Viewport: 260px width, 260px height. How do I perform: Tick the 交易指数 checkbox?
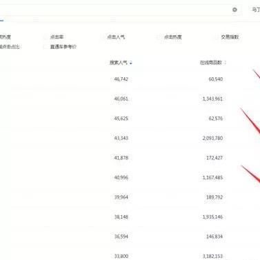click(x=216, y=37)
